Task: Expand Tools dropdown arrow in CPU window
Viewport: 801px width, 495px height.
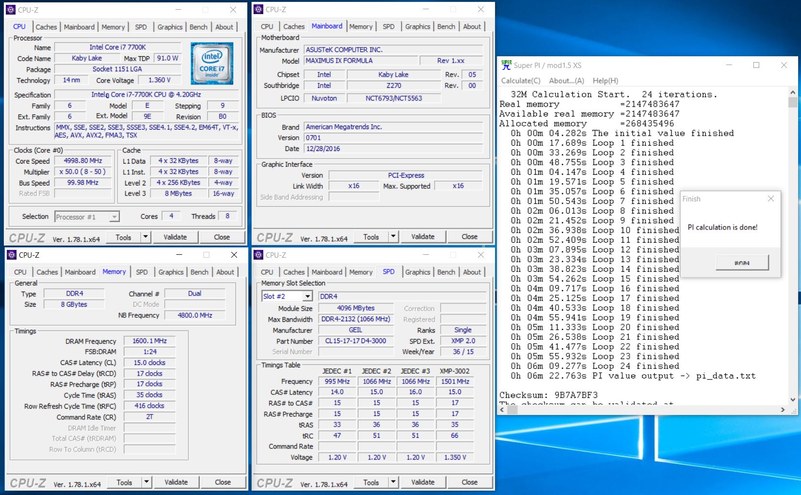Action: (x=145, y=237)
